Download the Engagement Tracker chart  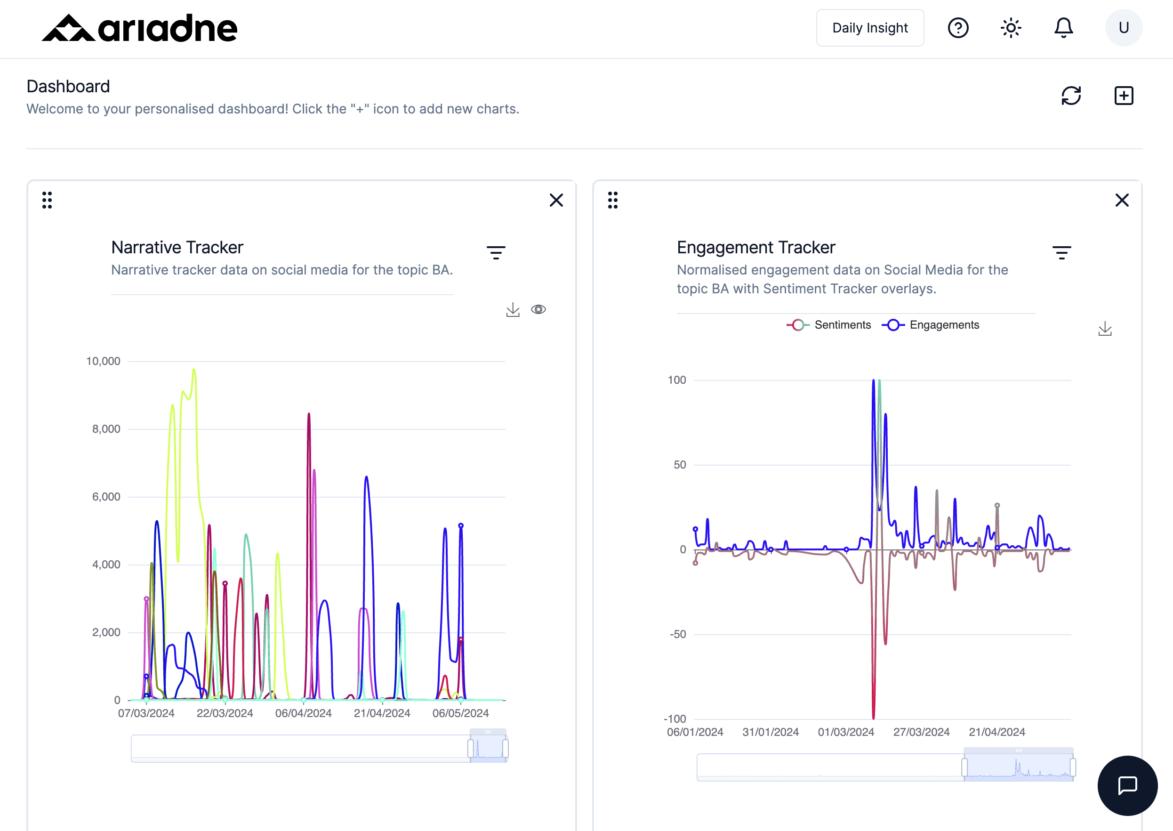[x=1105, y=329]
